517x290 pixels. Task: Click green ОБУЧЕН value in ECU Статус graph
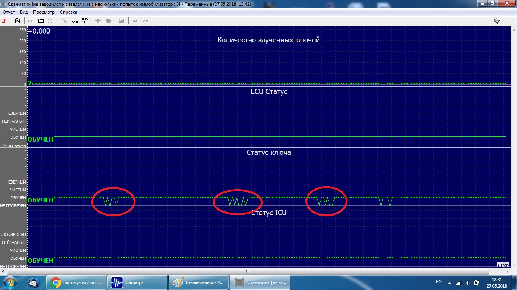(x=40, y=139)
